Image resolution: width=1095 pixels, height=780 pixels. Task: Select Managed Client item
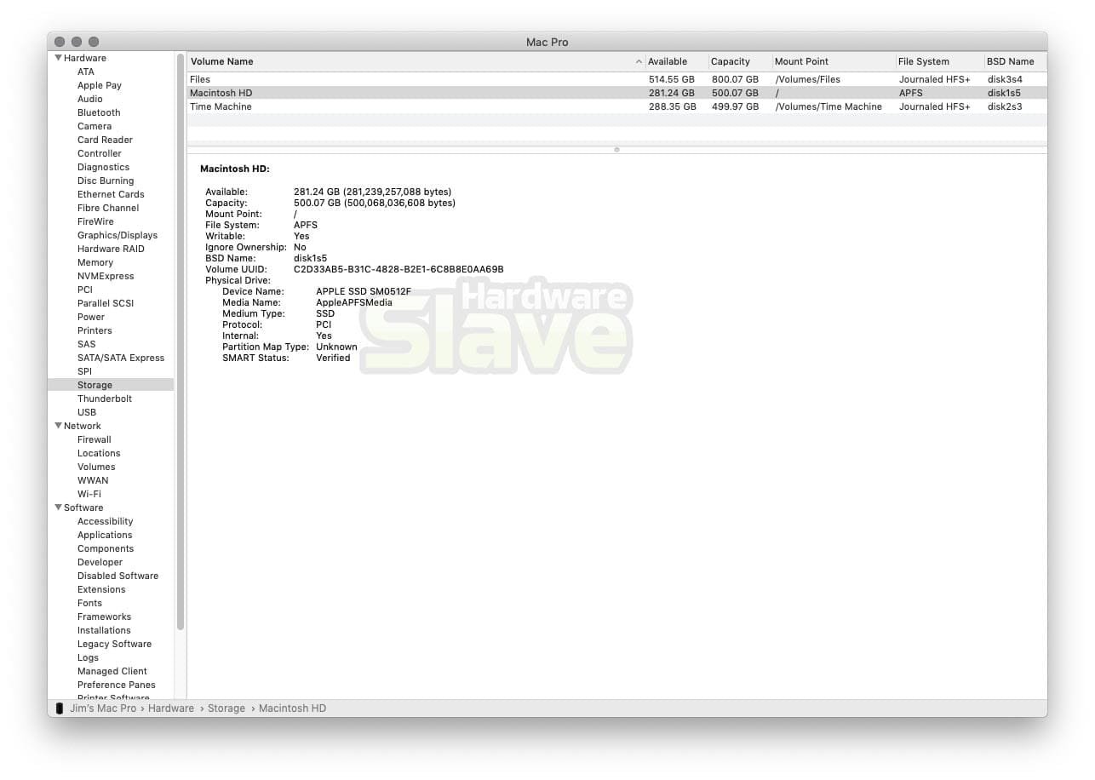click(x=112, y=671)
